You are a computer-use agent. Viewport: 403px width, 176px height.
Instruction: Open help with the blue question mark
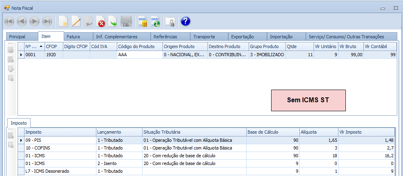[185, 21]
